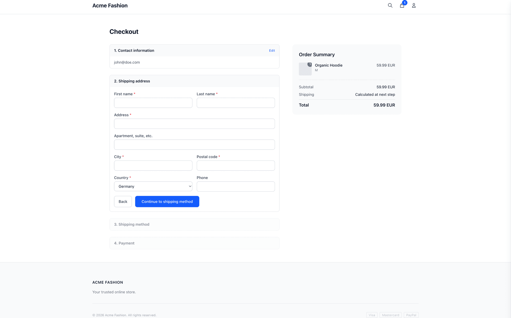Click Continue to shipping method
Image resolution: width=511 pixels, height=318 pixels.
pyautogui.click(x=167, y=201)
